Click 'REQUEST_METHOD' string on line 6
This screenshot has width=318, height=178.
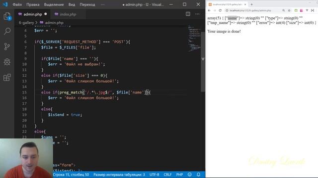(80, 42)
